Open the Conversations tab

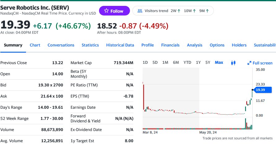61,45
